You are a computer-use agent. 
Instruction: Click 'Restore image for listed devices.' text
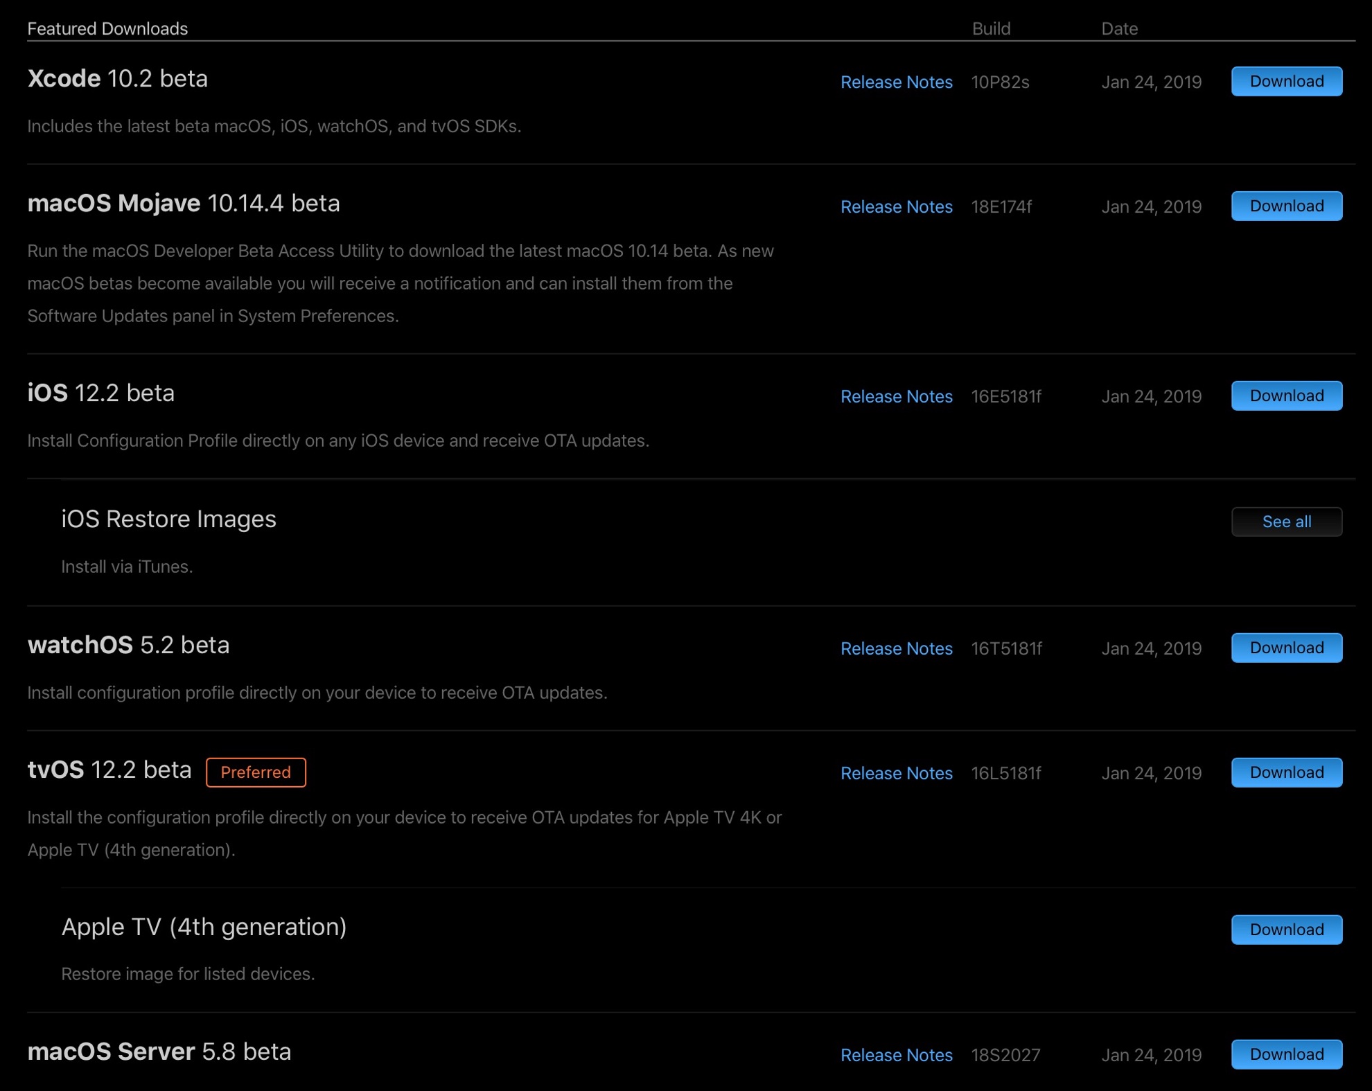click(x=188, y=974)
